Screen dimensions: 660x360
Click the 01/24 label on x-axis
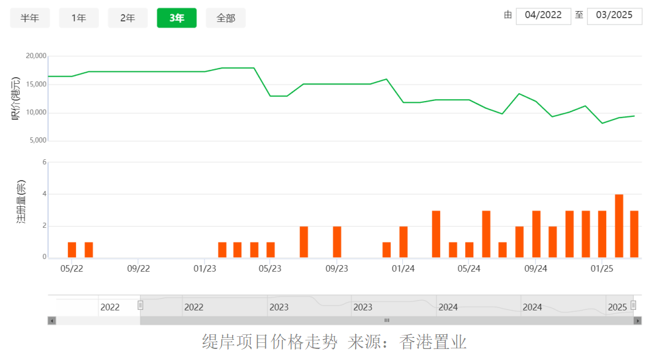pos(403,269)
